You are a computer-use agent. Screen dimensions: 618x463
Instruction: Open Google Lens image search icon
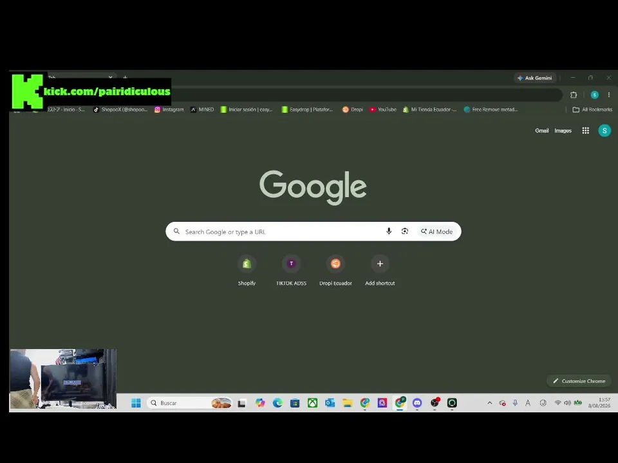pyautogui.click(x=405, y=232)
